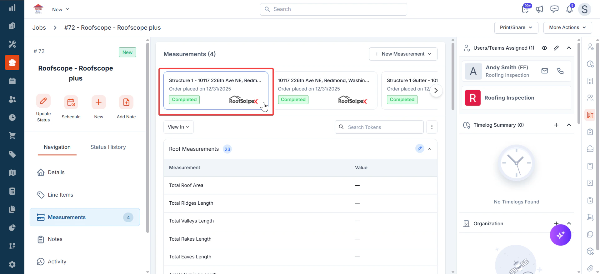This screenshot has height=274, width=600.
Task: Open the left sidebar two-people contacts icon
Action: (12, 99)
